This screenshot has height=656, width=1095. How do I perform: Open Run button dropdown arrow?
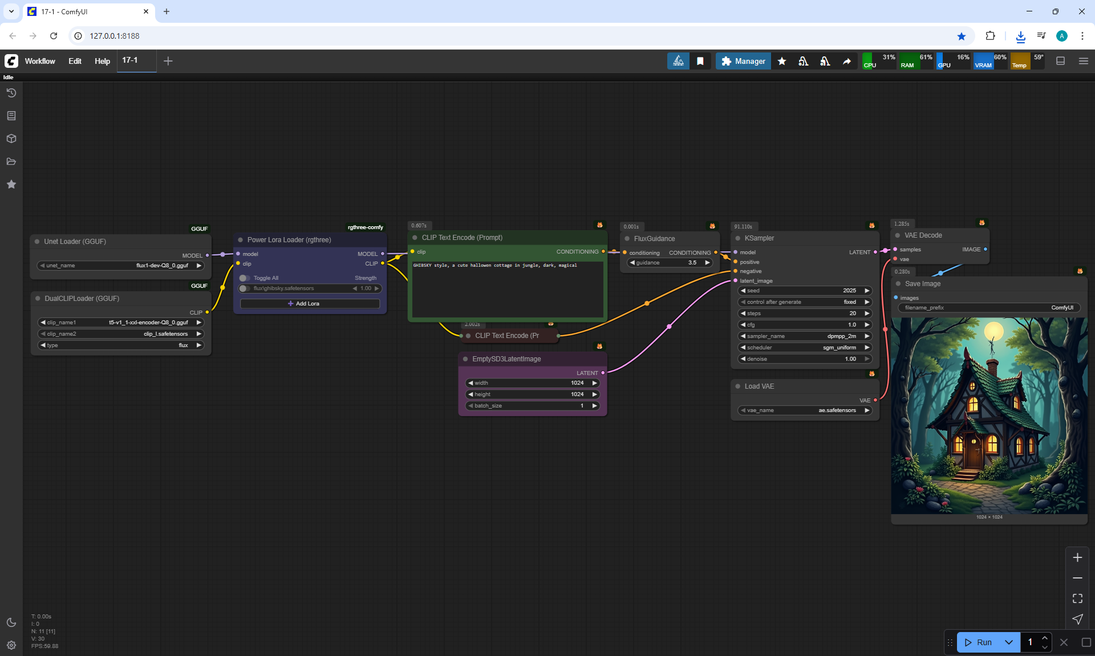click(x=1008, y=642)
